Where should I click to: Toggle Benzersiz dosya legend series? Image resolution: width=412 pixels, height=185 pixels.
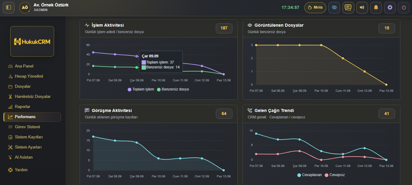(x=173, y=89)
